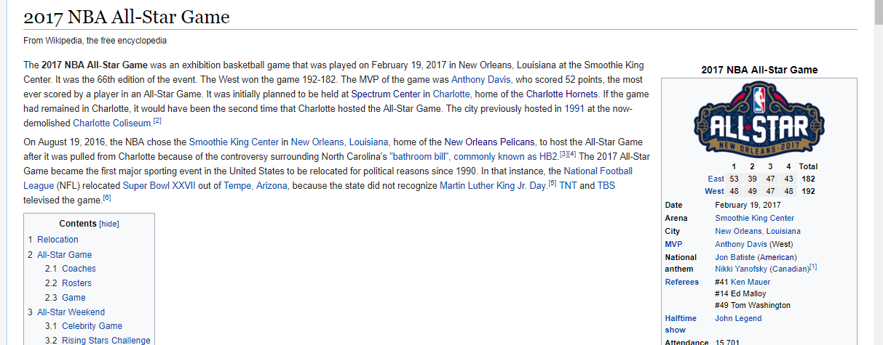Open the West team link in score table

714,191
